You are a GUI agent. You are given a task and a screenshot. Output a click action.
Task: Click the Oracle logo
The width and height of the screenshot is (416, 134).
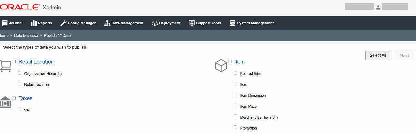tap(20, 7)
